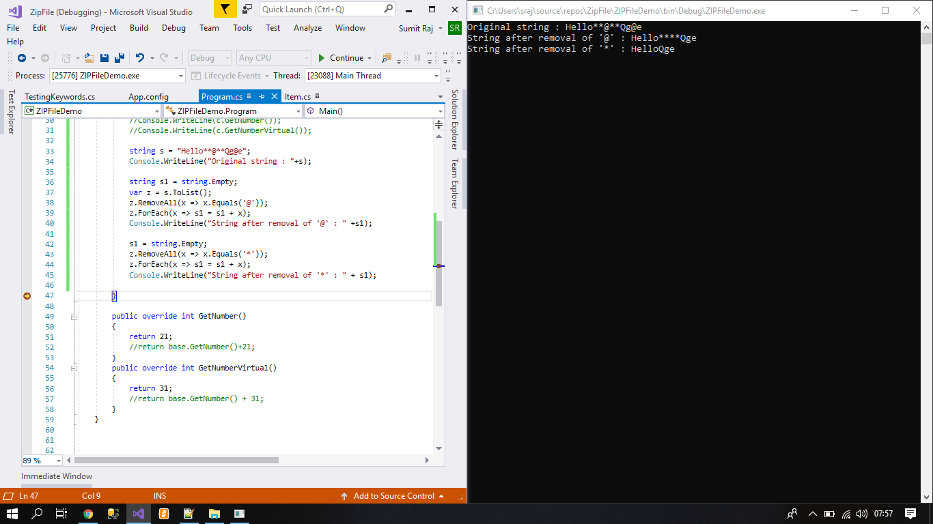This screenshot has height=524, width=933.
Task: Open the Main() member dropdown
Action: click(374, 111)
